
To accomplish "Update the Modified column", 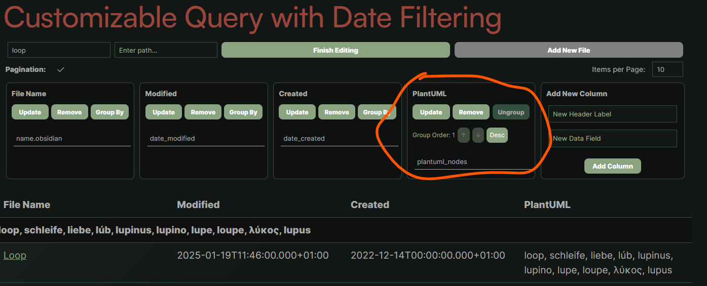I will pos(164,112).
